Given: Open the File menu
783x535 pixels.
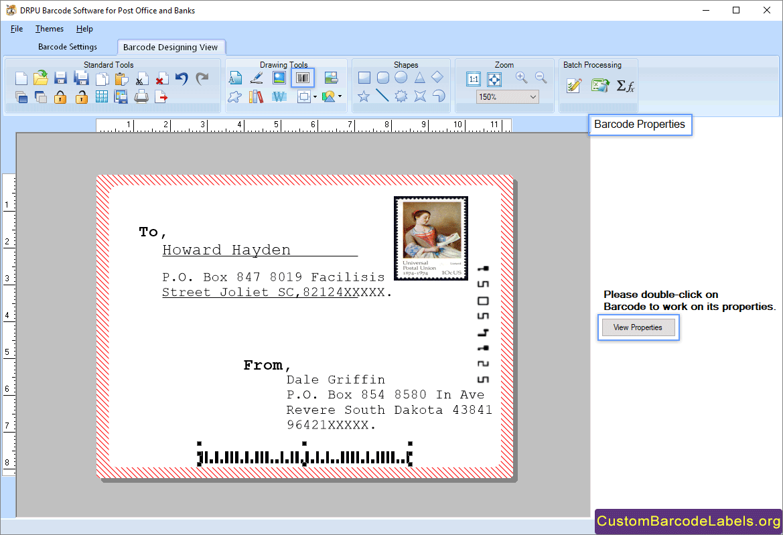Looking at the screenshot, I should pos(17,28).
